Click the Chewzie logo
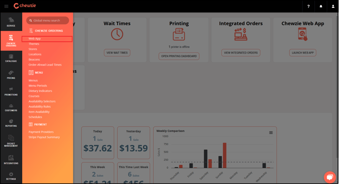This screenshot has width=339, height=184. pos(25,6)
